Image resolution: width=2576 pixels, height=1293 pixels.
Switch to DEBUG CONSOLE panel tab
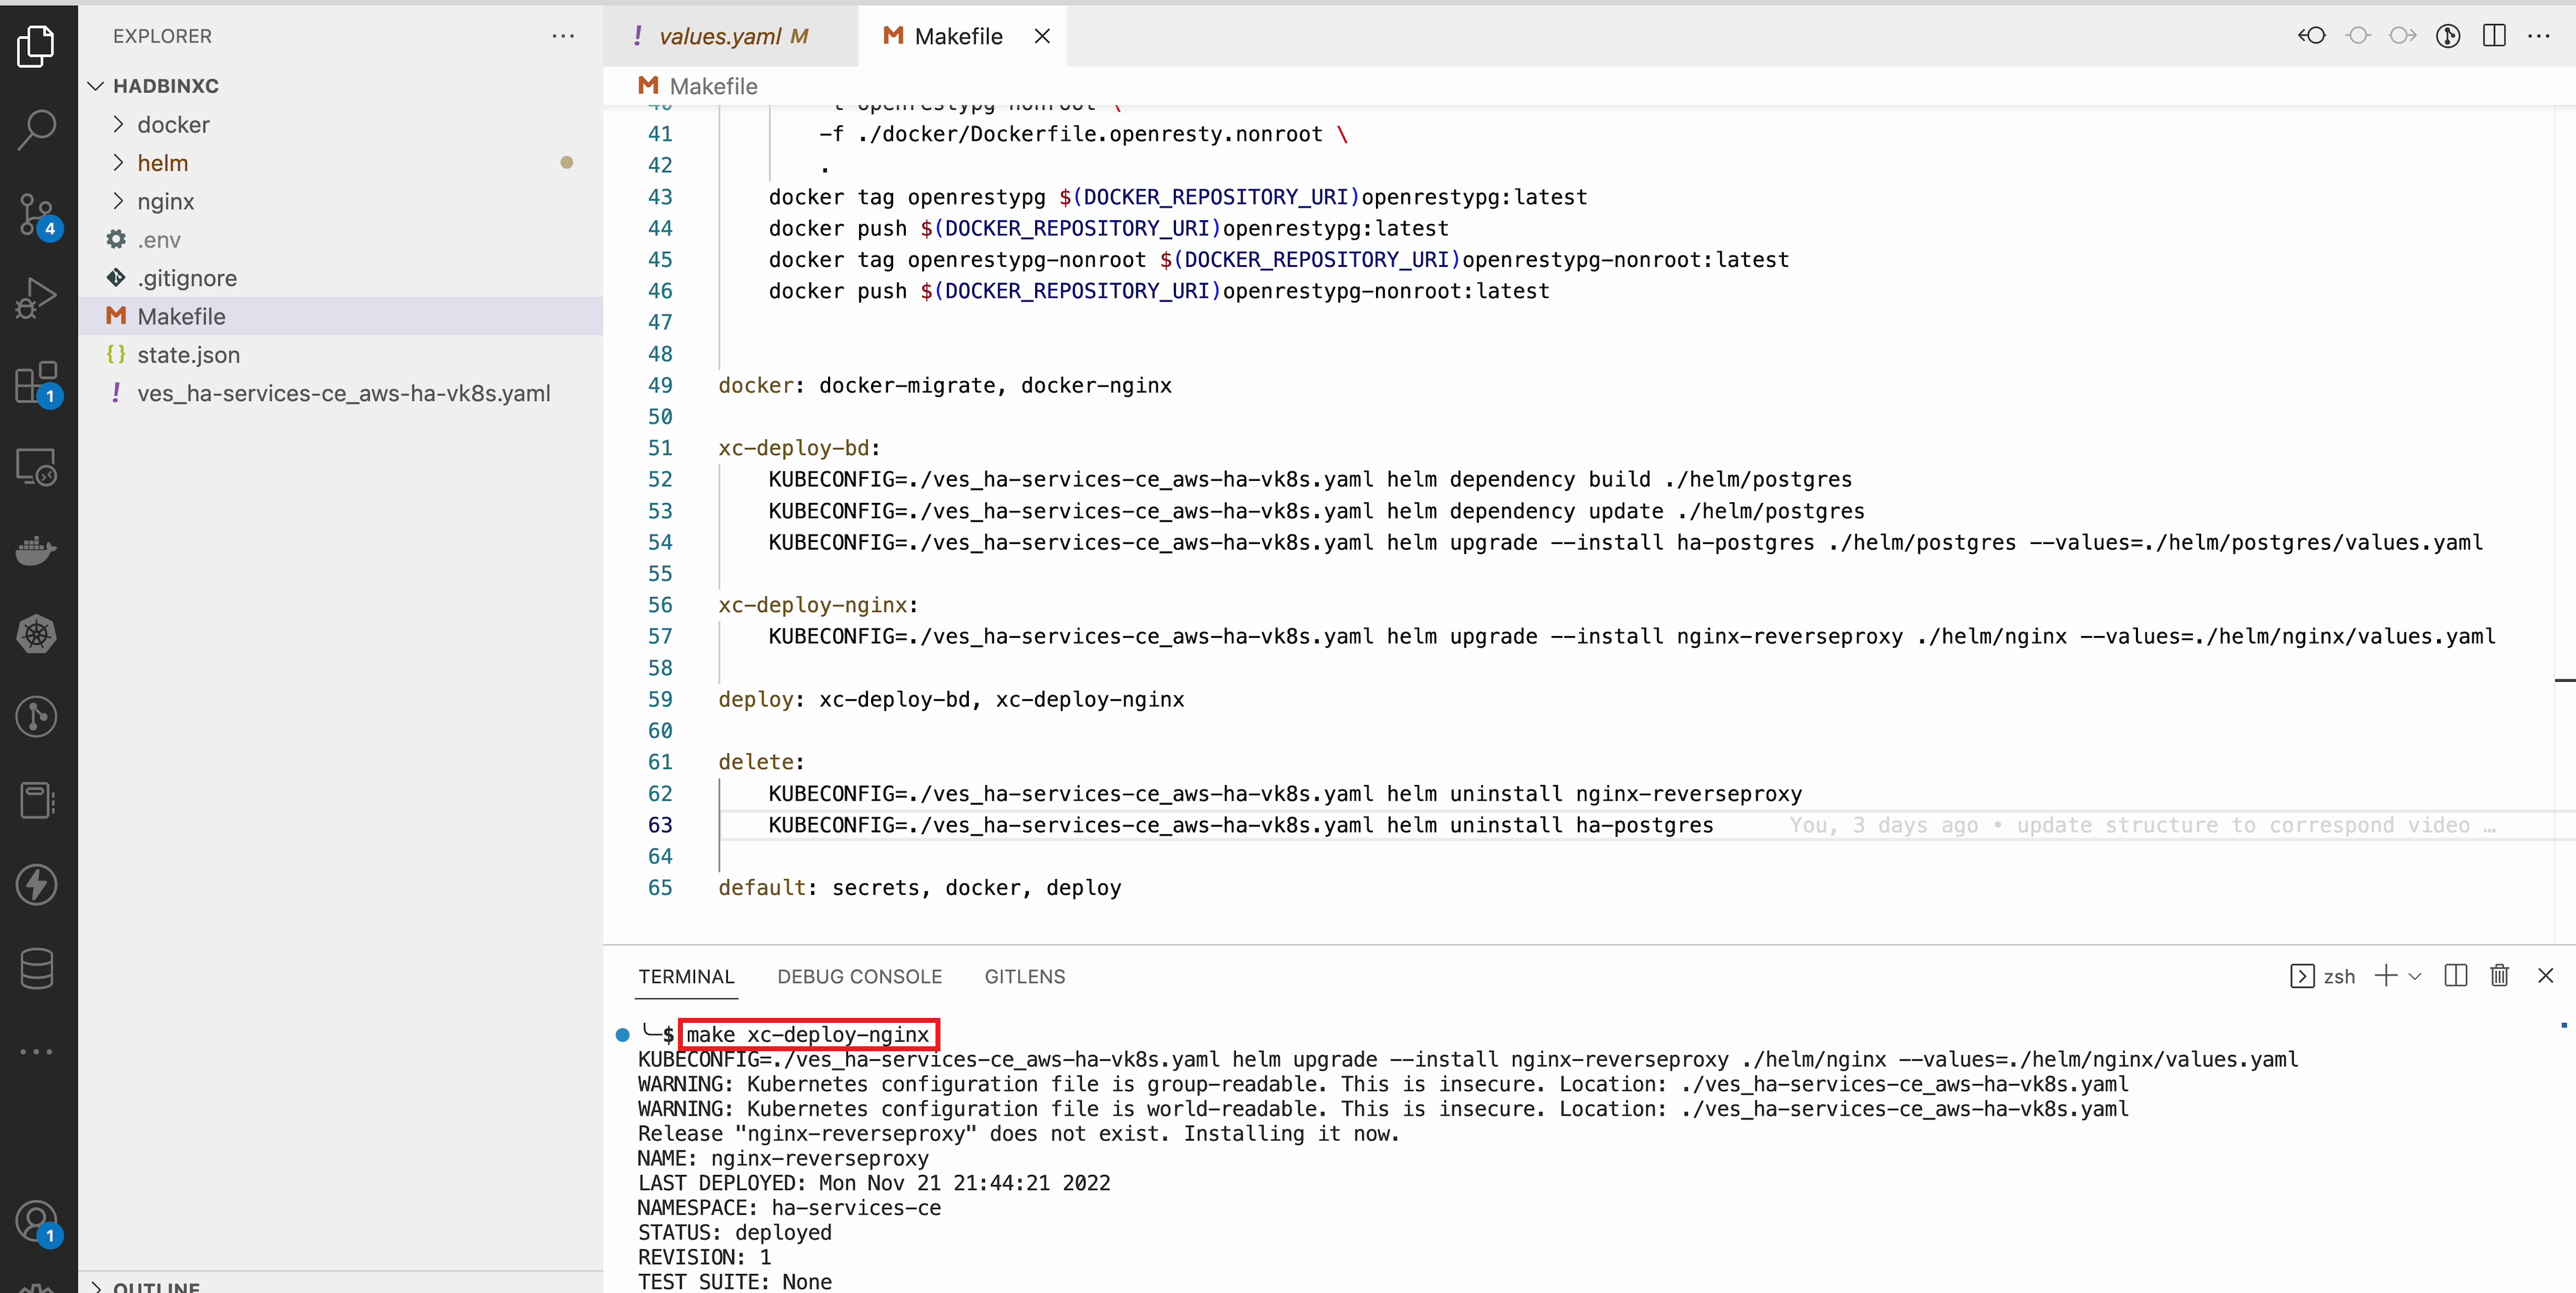click(x=859, y=976)
